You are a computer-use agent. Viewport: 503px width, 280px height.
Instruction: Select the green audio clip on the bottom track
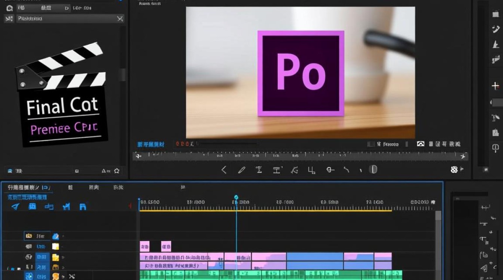271,275
